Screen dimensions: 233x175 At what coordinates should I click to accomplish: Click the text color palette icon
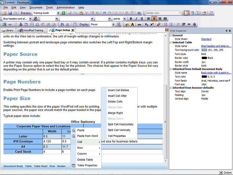click(x=127, y=24)
